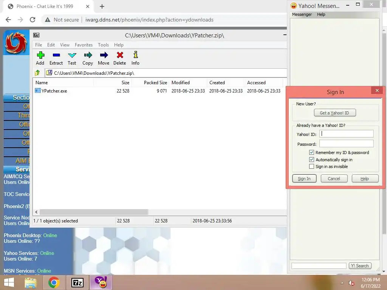The width and height of the screenshot is (387, 290).
Task: Uncheck Remember my ID & password
Action: 311,153
